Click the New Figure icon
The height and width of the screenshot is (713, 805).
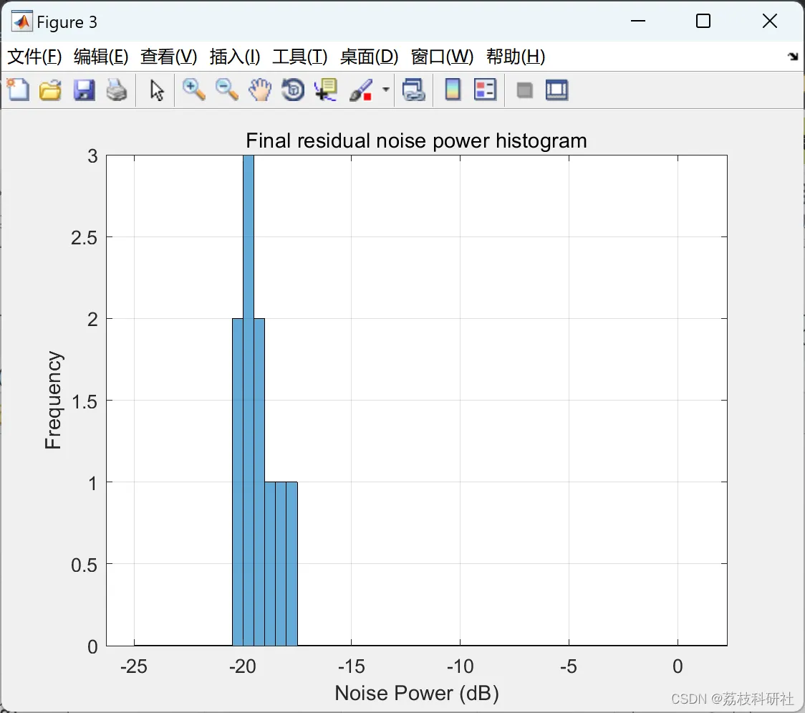[19, 90]
